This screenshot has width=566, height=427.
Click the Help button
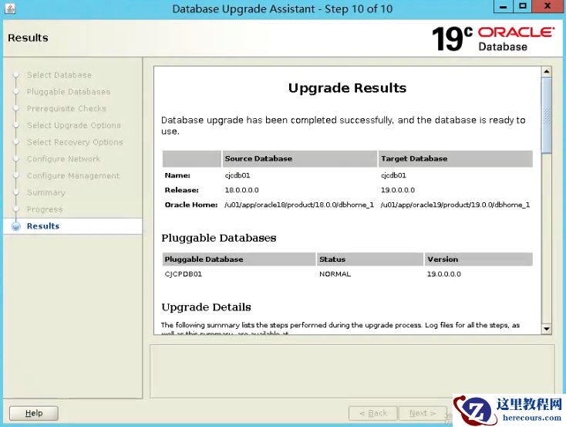(34, 413)
